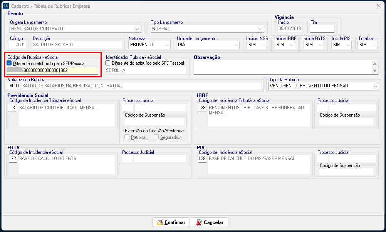
Task: Enable Identificador Rubrica 'Diferente do atribuído' checkbox
Action: (x=108, y=63)
